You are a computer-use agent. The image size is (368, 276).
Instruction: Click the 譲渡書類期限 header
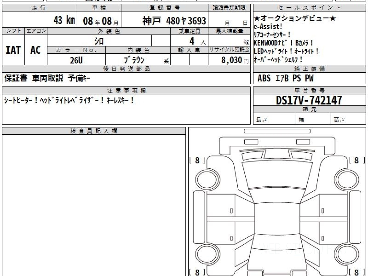(229, 8)
